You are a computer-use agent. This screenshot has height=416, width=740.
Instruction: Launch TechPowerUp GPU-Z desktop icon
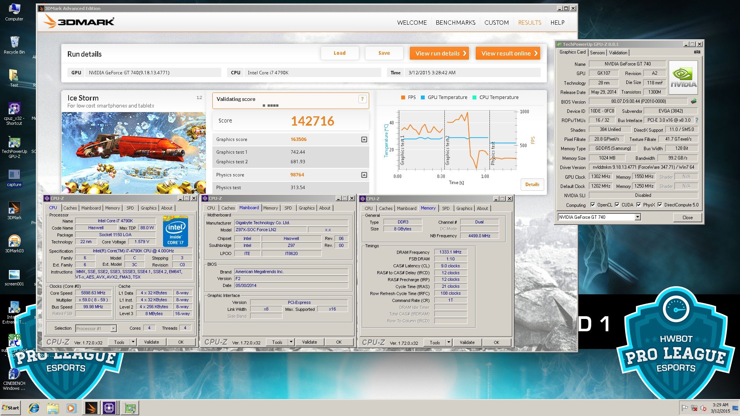(x=14, y=148)
